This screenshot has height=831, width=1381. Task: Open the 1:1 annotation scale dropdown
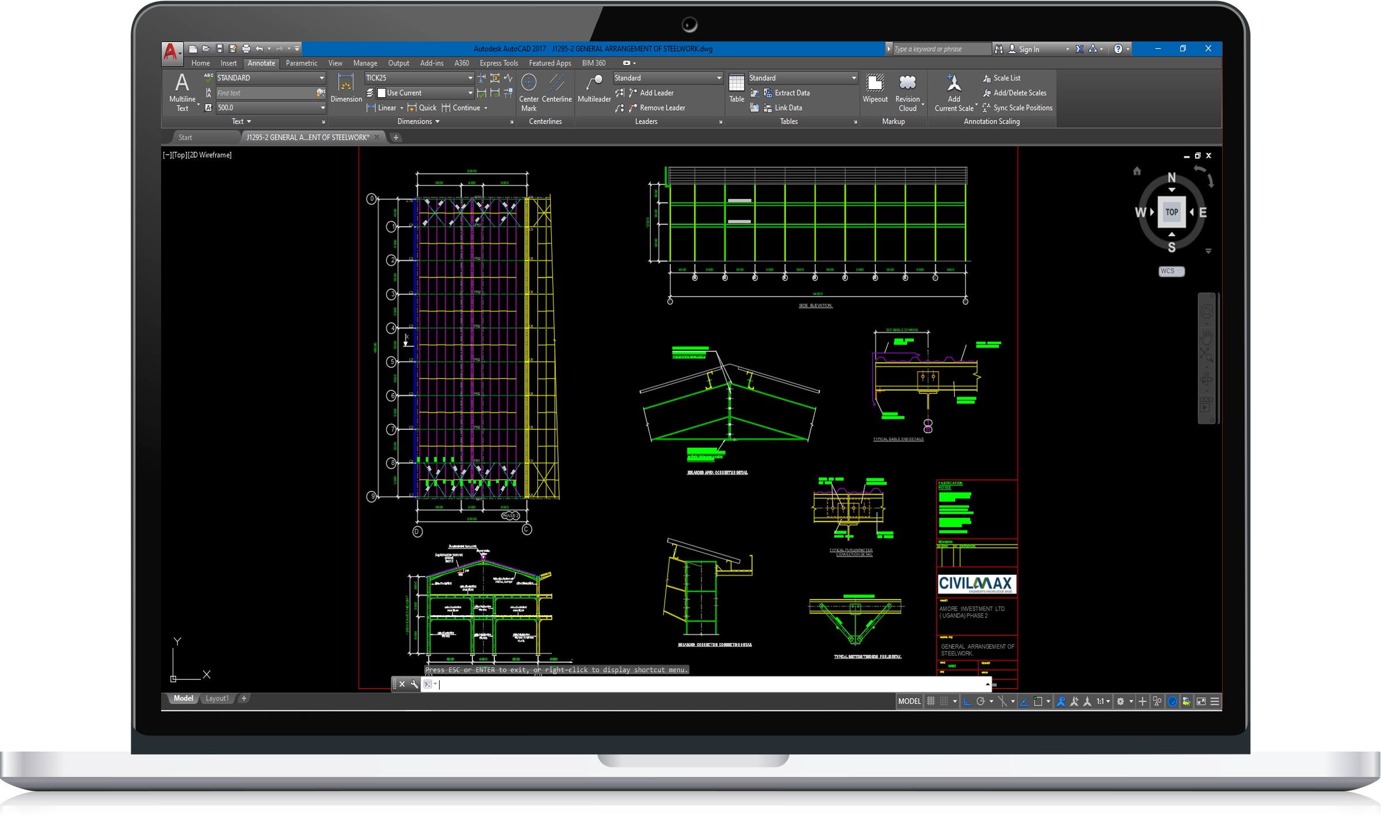tap(1103, 701)
